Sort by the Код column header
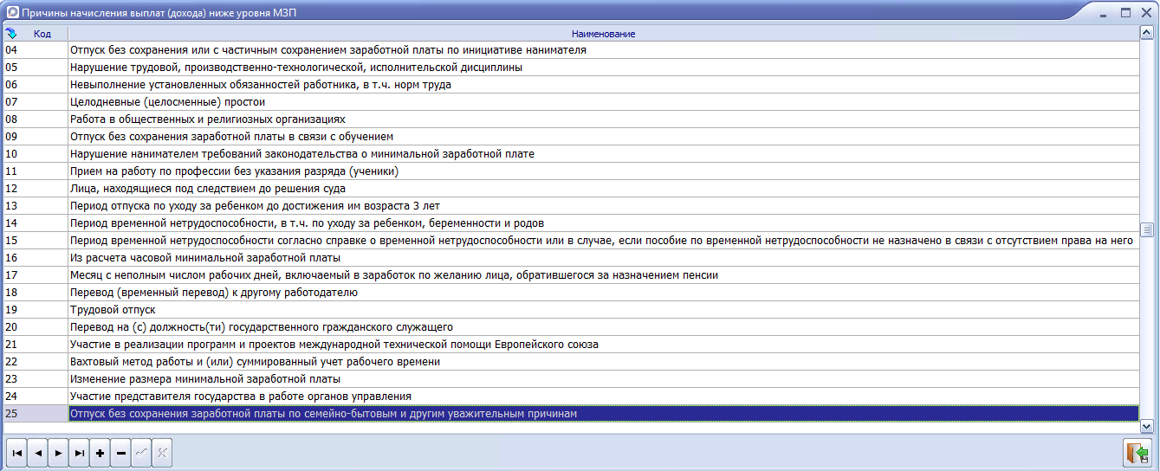 pyautogui.click(x=42, y=34)
